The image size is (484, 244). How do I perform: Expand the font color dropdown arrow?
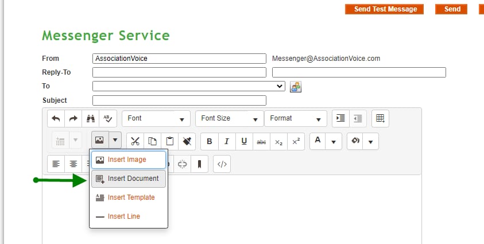[334, 142]
